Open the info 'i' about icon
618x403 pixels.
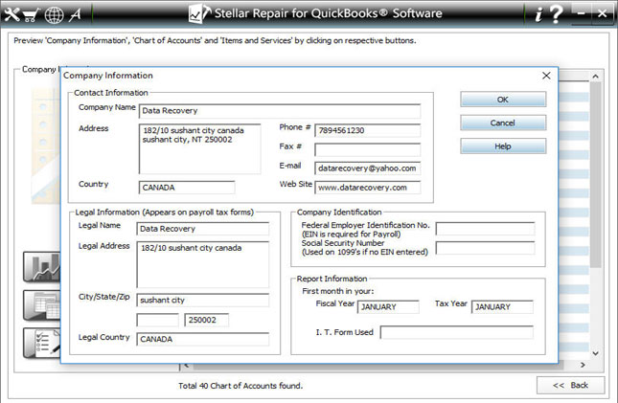pyautogui.click(x=538, y=14)
